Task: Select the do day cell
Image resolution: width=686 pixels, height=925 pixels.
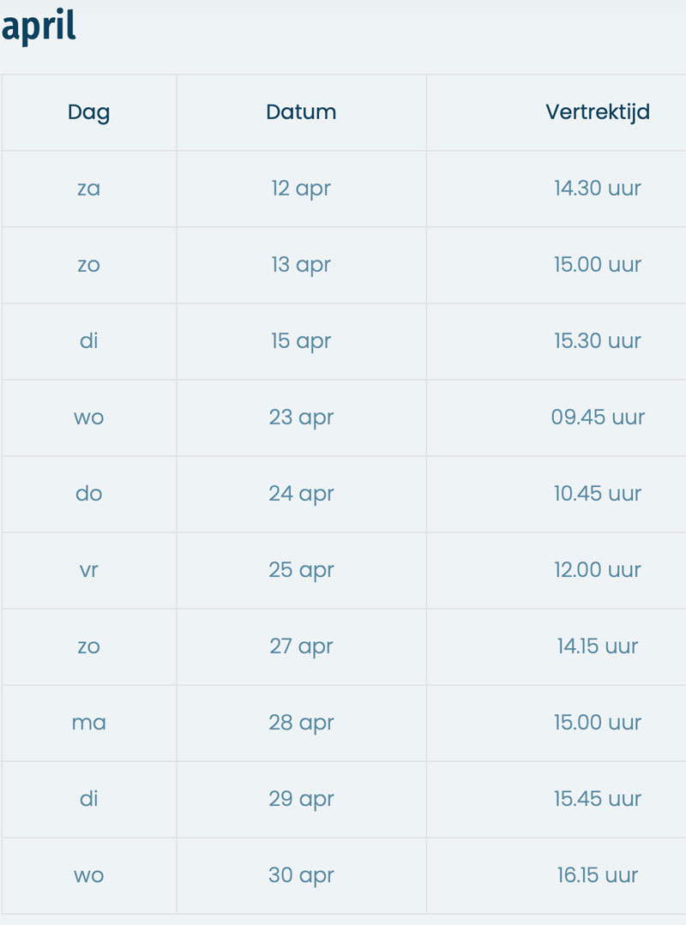Action: click(88, 493)
